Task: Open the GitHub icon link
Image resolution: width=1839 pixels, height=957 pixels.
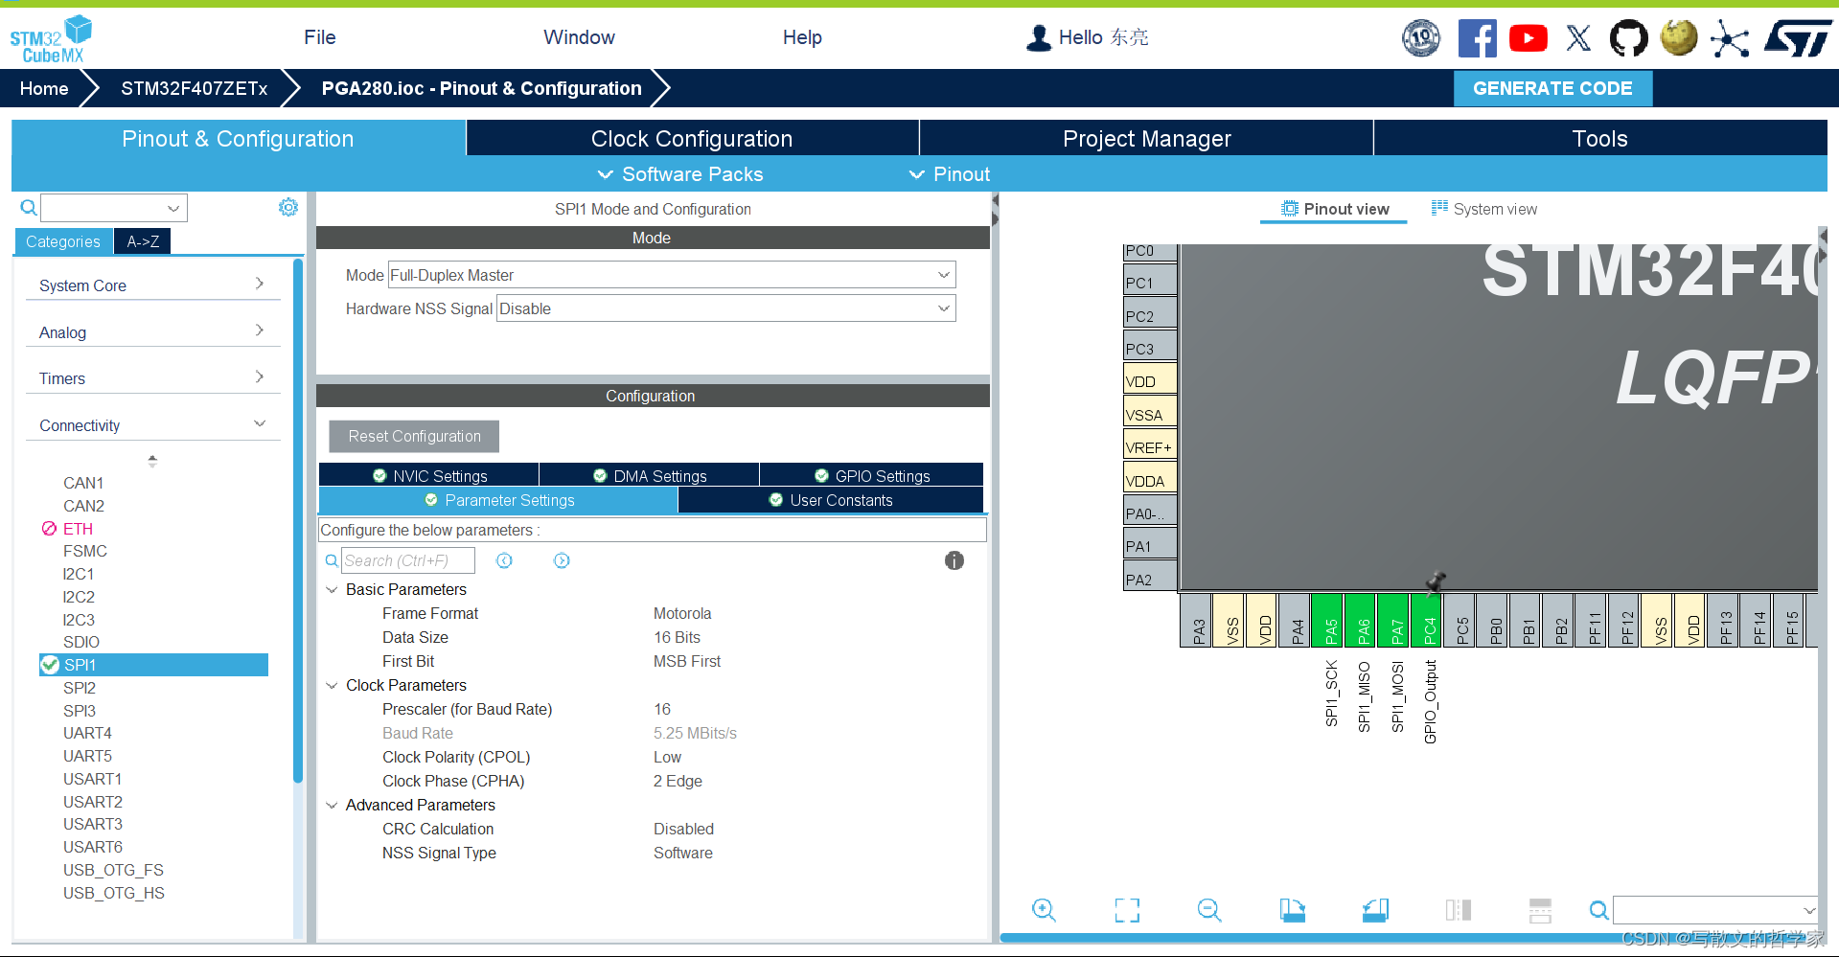Action: click(1628, 38)
